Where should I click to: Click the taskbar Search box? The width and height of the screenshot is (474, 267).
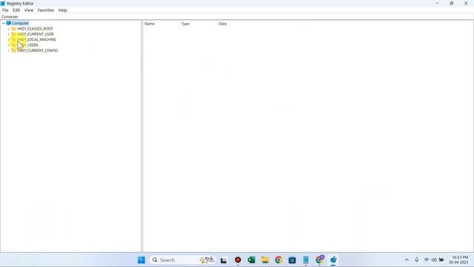tap(183, 260)
